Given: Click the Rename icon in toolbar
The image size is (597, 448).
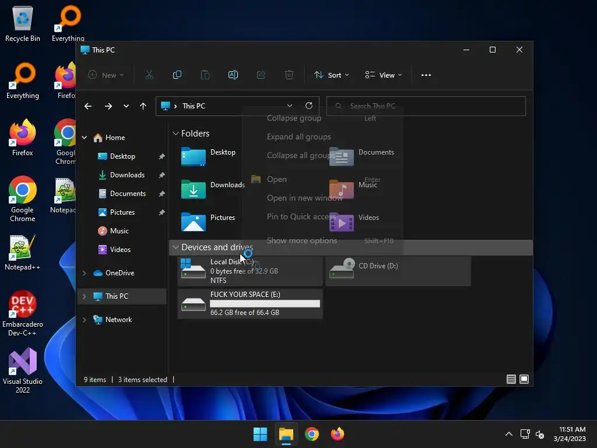Looking at the screenshot, I should (x=233, y=75).
